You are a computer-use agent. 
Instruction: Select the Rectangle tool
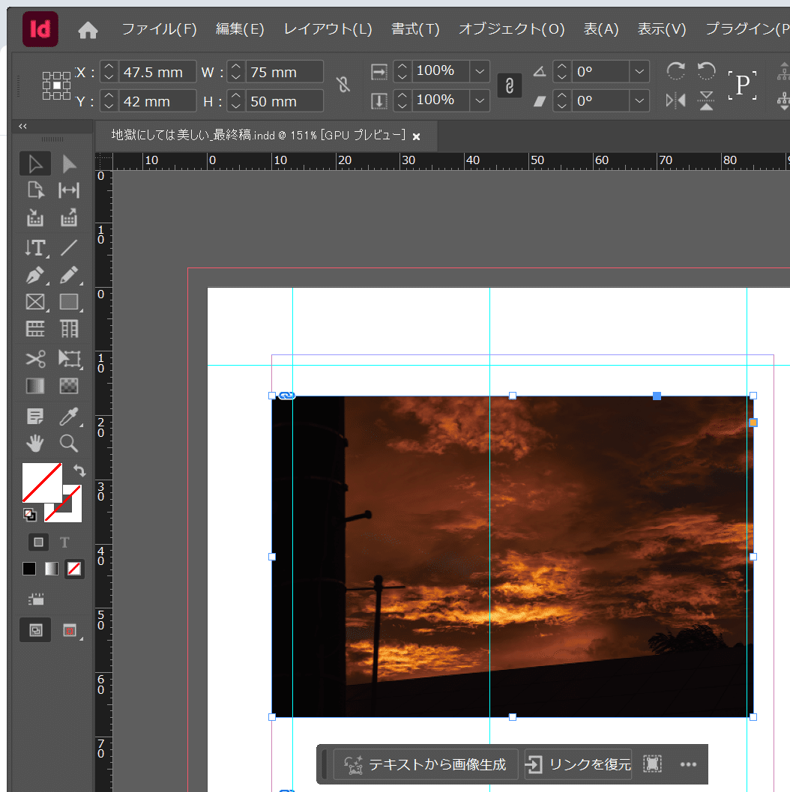coord(69,302)
